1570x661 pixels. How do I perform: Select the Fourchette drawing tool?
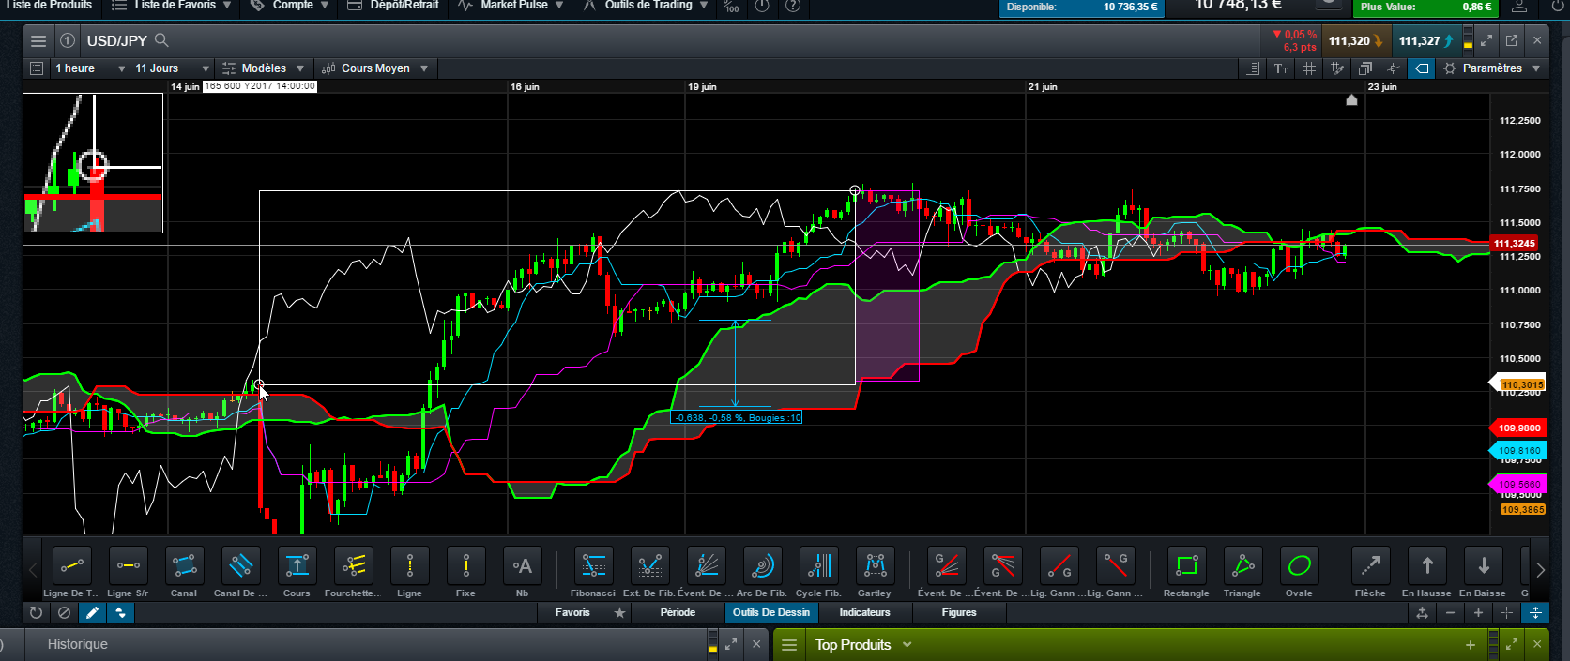354,566
